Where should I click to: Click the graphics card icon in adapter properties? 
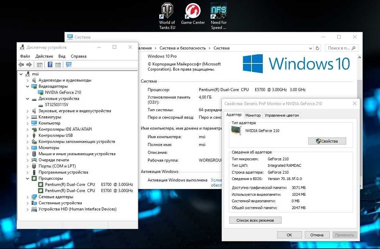pos(236,131)
